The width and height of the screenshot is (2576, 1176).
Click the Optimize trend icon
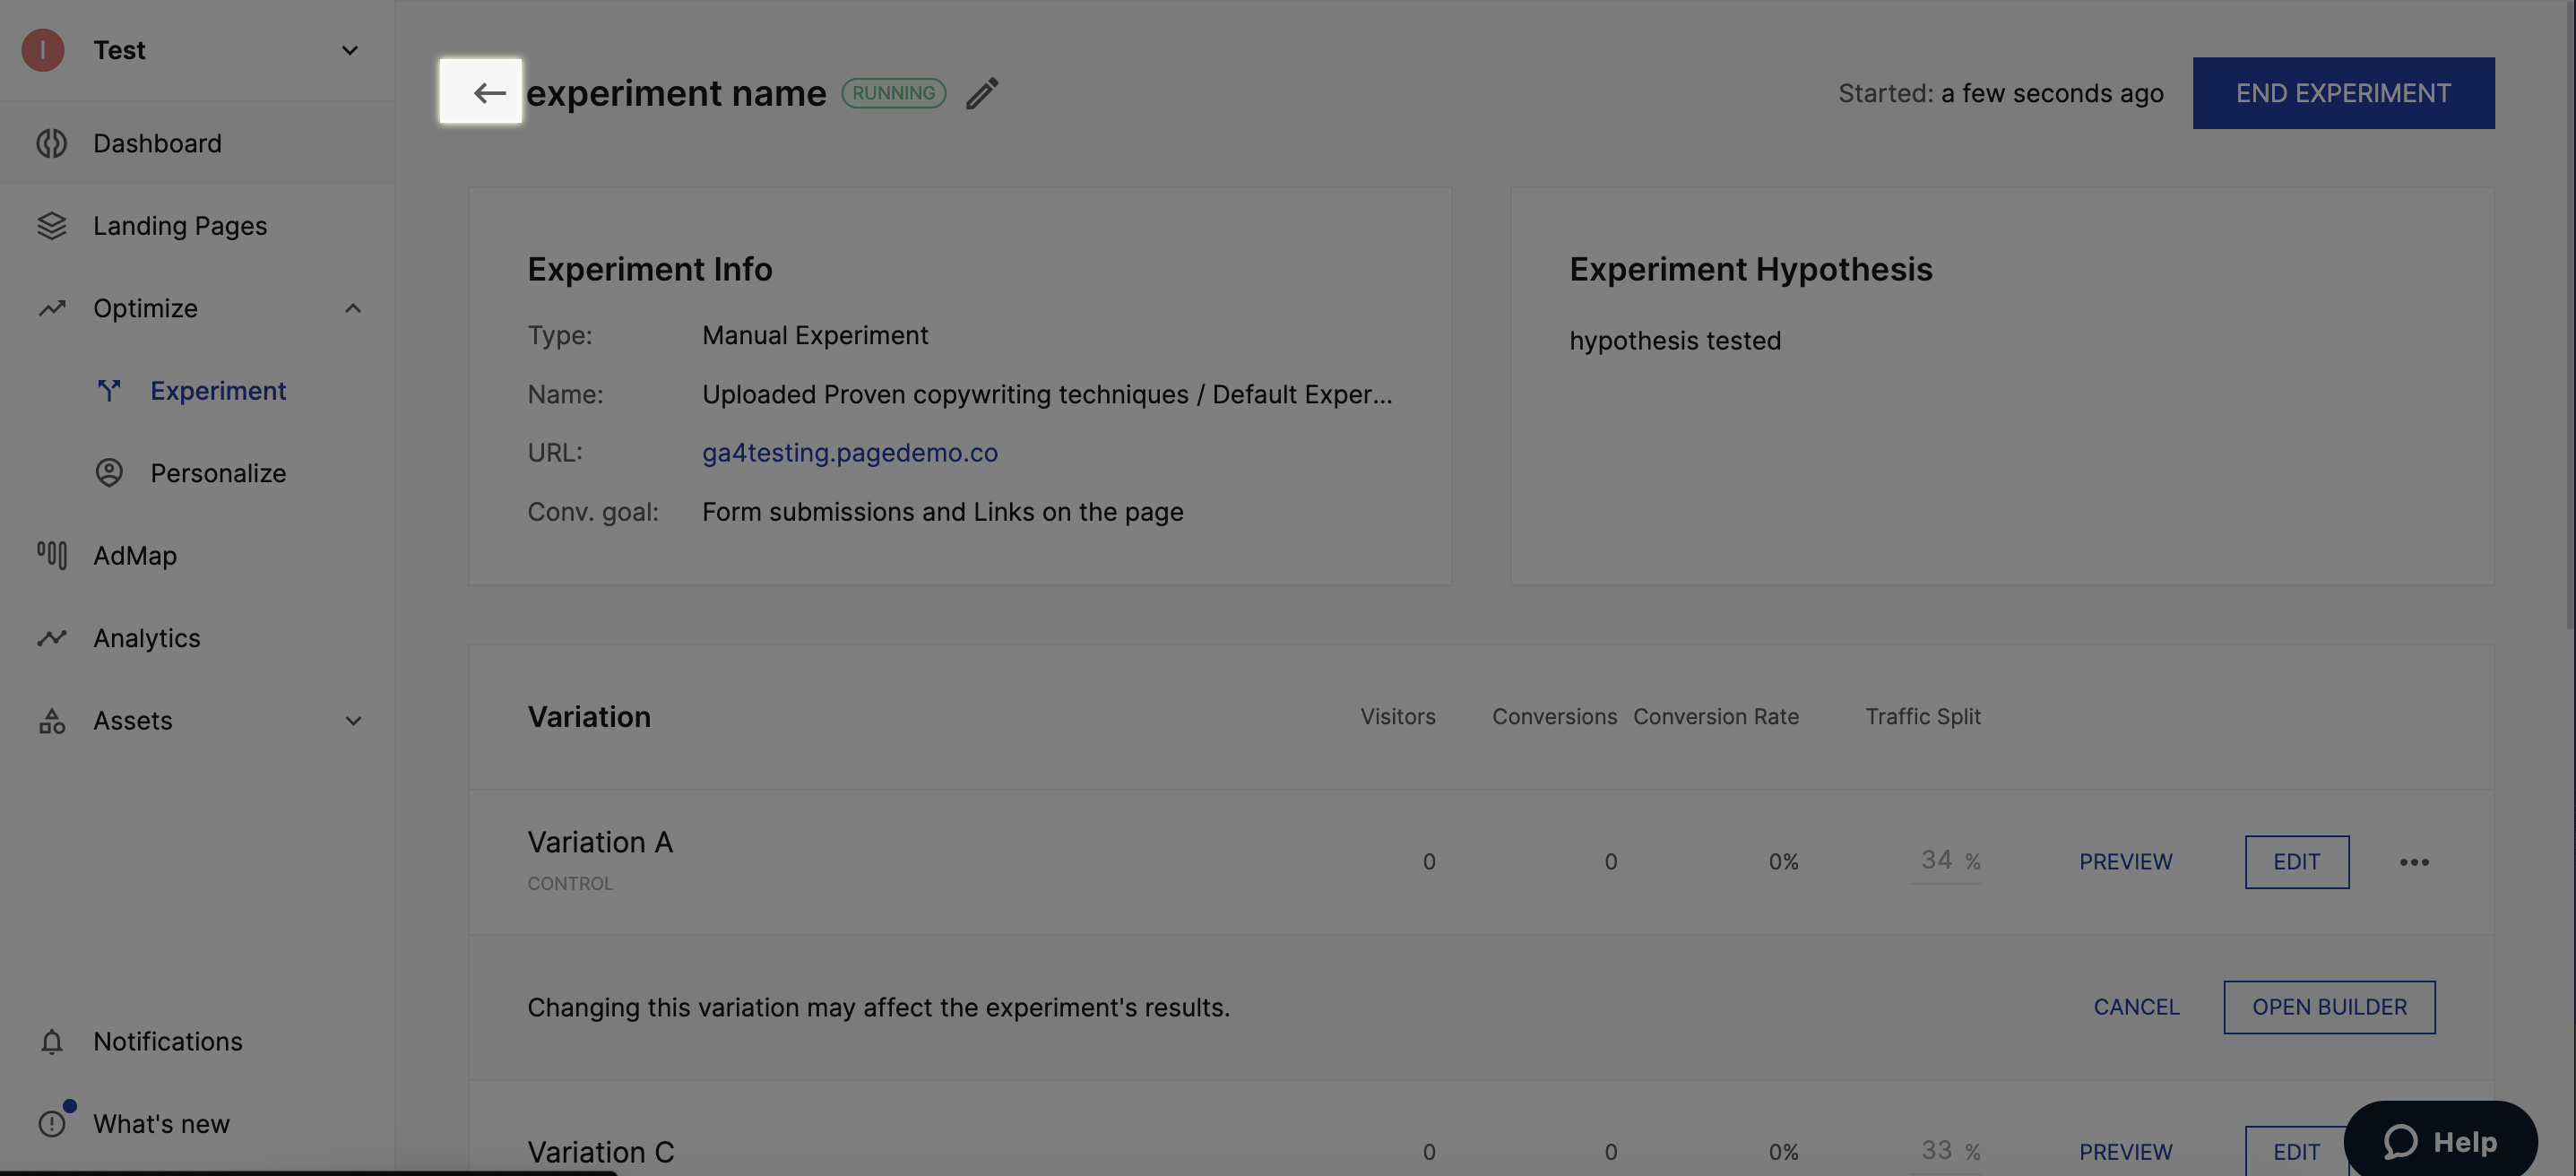click(52, 308)
